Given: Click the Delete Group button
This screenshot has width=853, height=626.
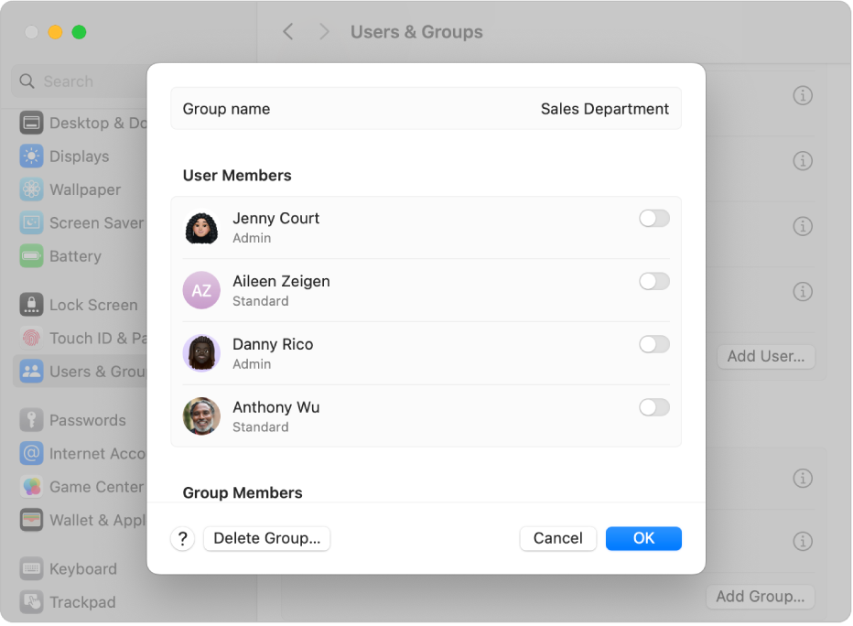Looking at the screenshot, I should point(266,538).
